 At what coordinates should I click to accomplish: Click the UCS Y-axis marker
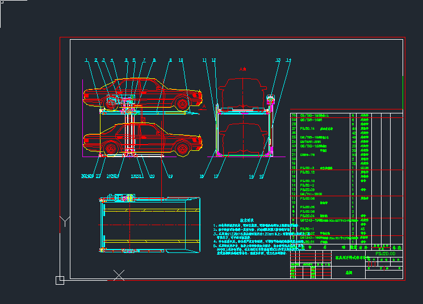64,220
